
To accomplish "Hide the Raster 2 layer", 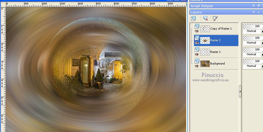I will (x=197, y=43).
